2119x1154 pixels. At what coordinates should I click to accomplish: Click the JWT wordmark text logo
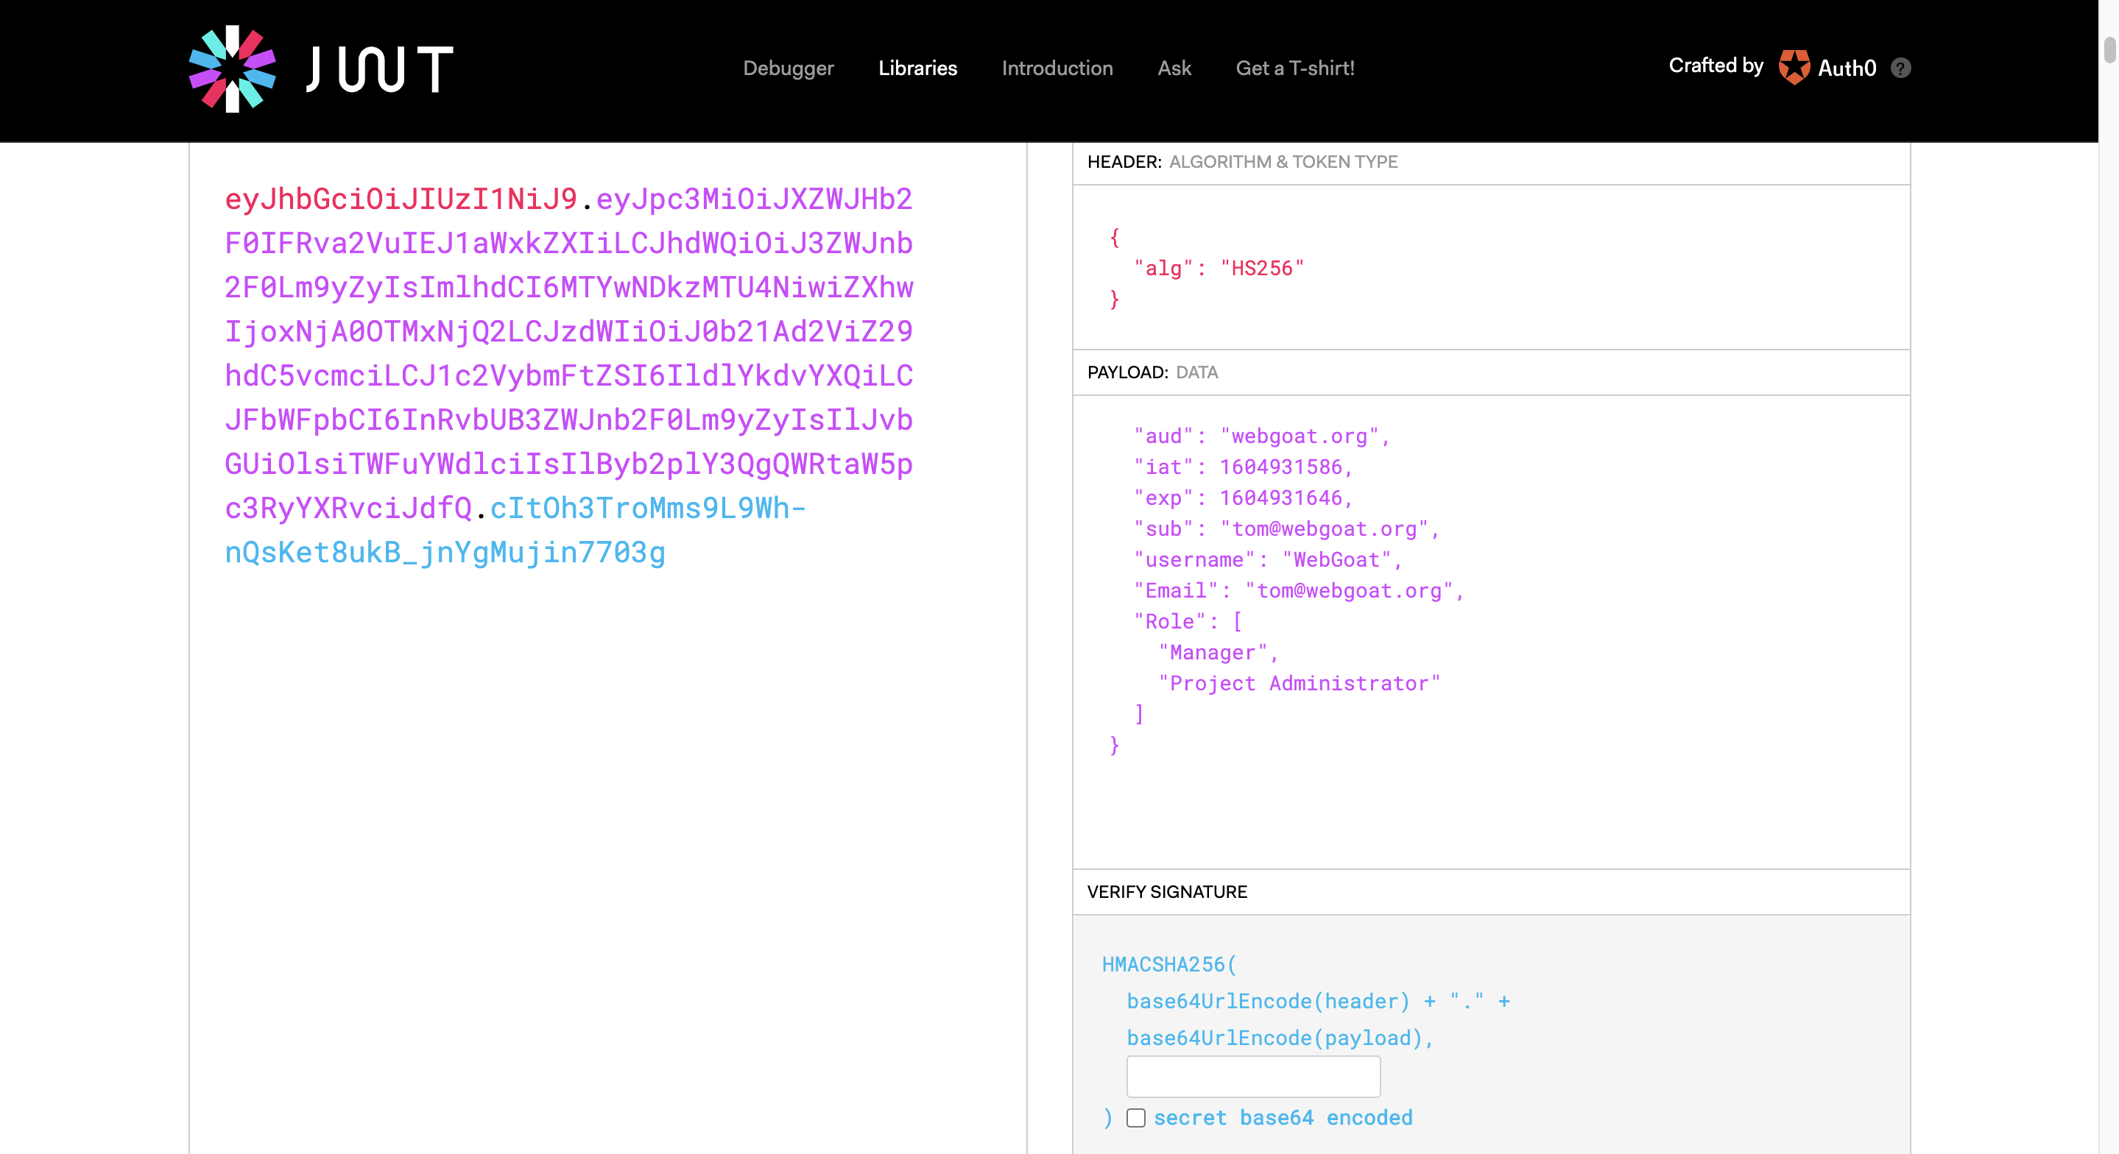pos(379,69)
